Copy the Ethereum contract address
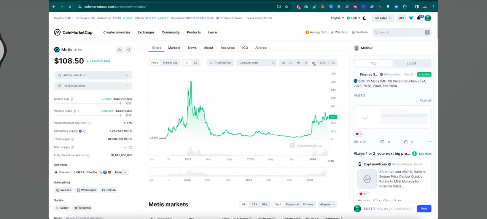This screenshot has height=219, width=487. [x=100, y=172]
